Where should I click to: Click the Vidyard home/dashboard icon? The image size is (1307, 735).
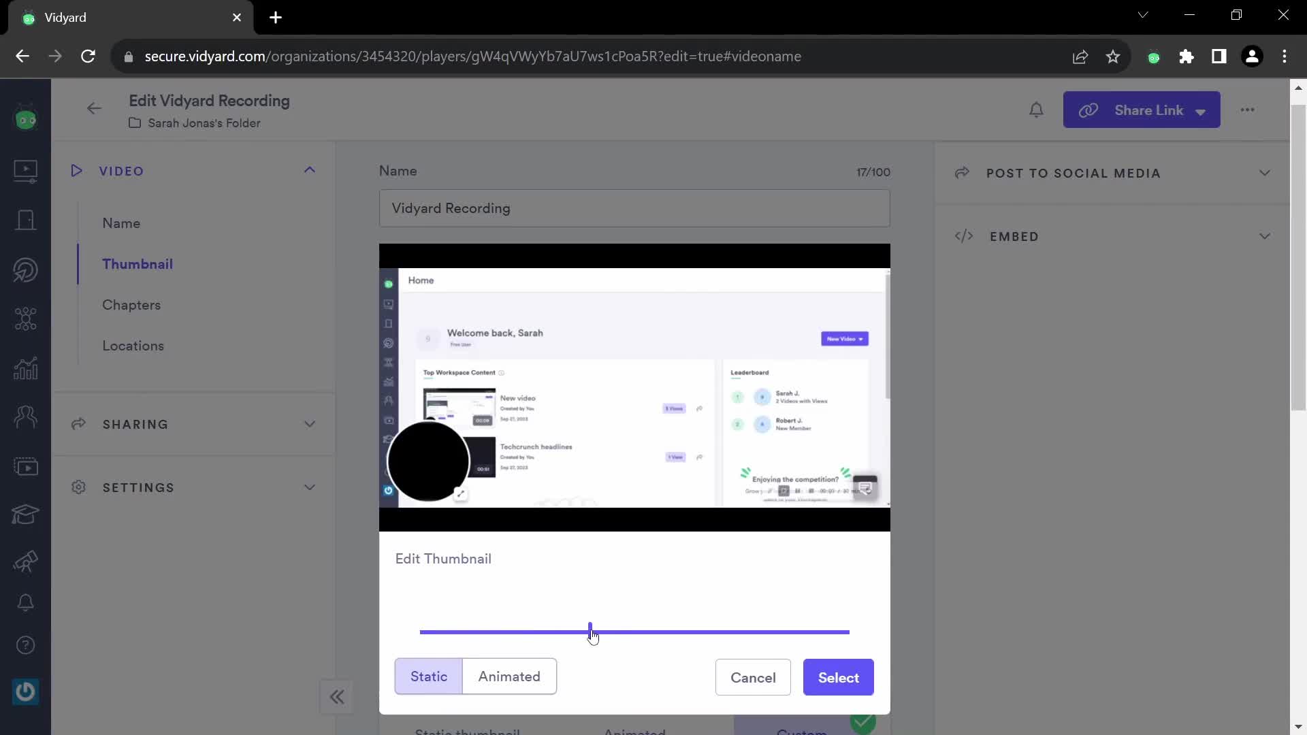click(x=25, y=119)
